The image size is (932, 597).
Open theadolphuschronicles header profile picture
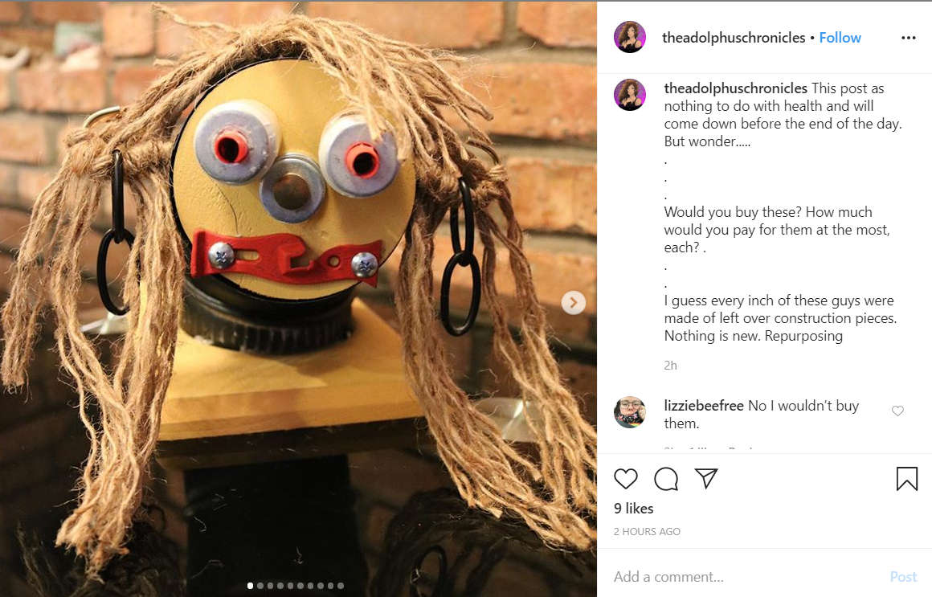629,37
